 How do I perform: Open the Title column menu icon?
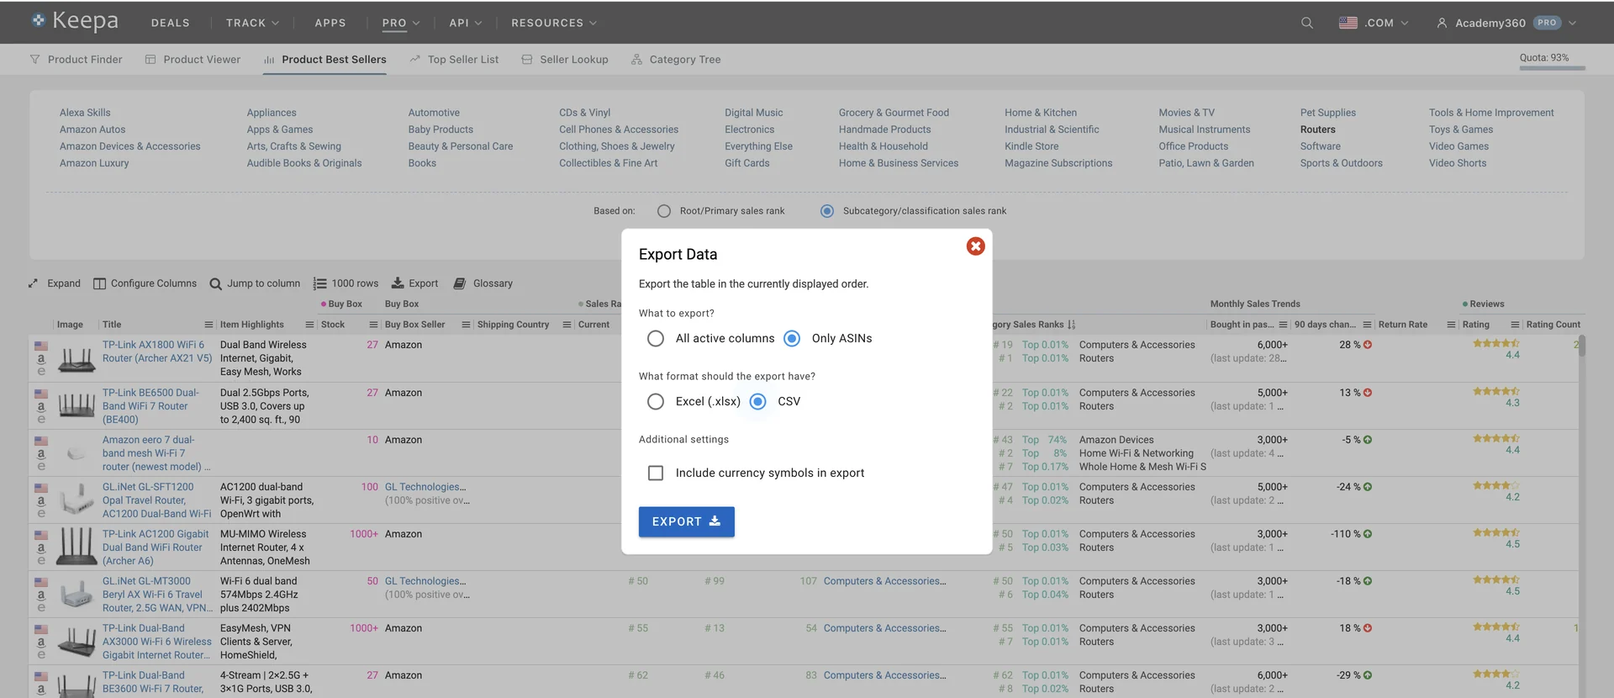click(x=208, y=325)
